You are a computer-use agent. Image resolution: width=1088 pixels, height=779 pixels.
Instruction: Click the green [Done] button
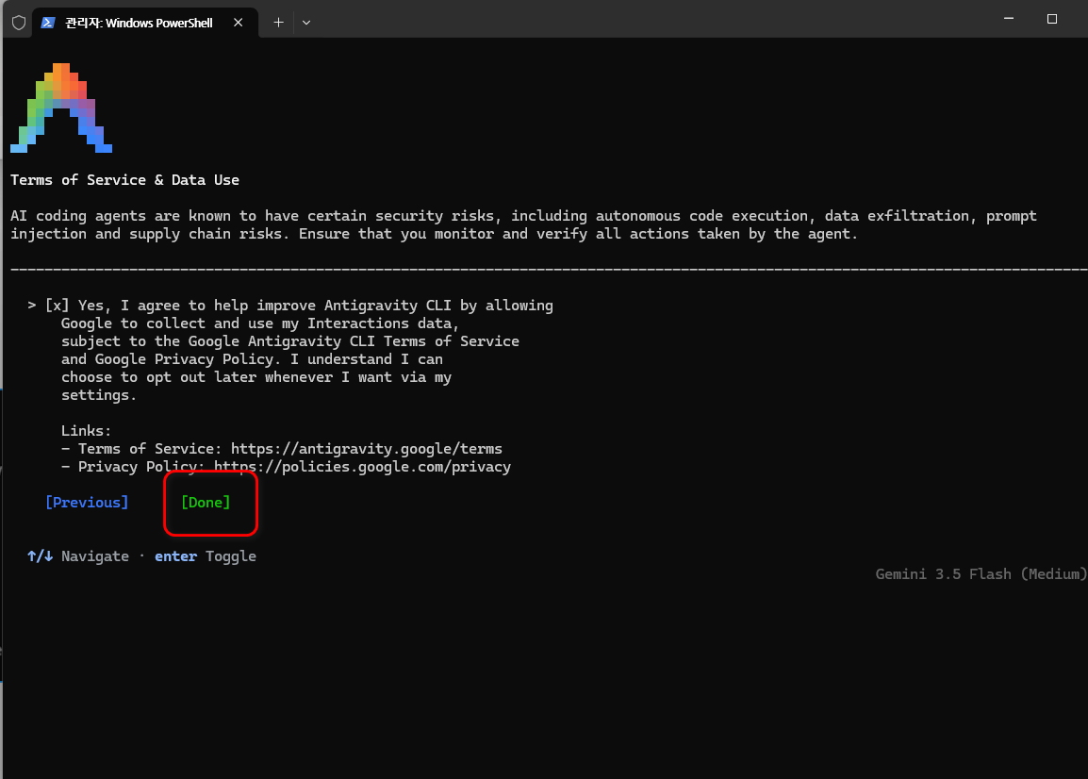point(206,503)
